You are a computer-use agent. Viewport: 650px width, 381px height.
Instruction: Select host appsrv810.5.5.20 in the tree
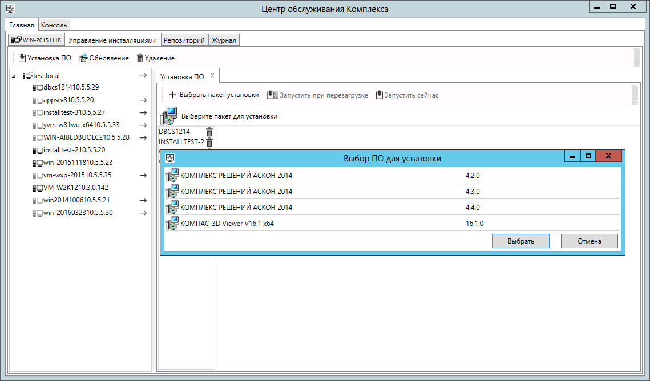click(63, 100)
